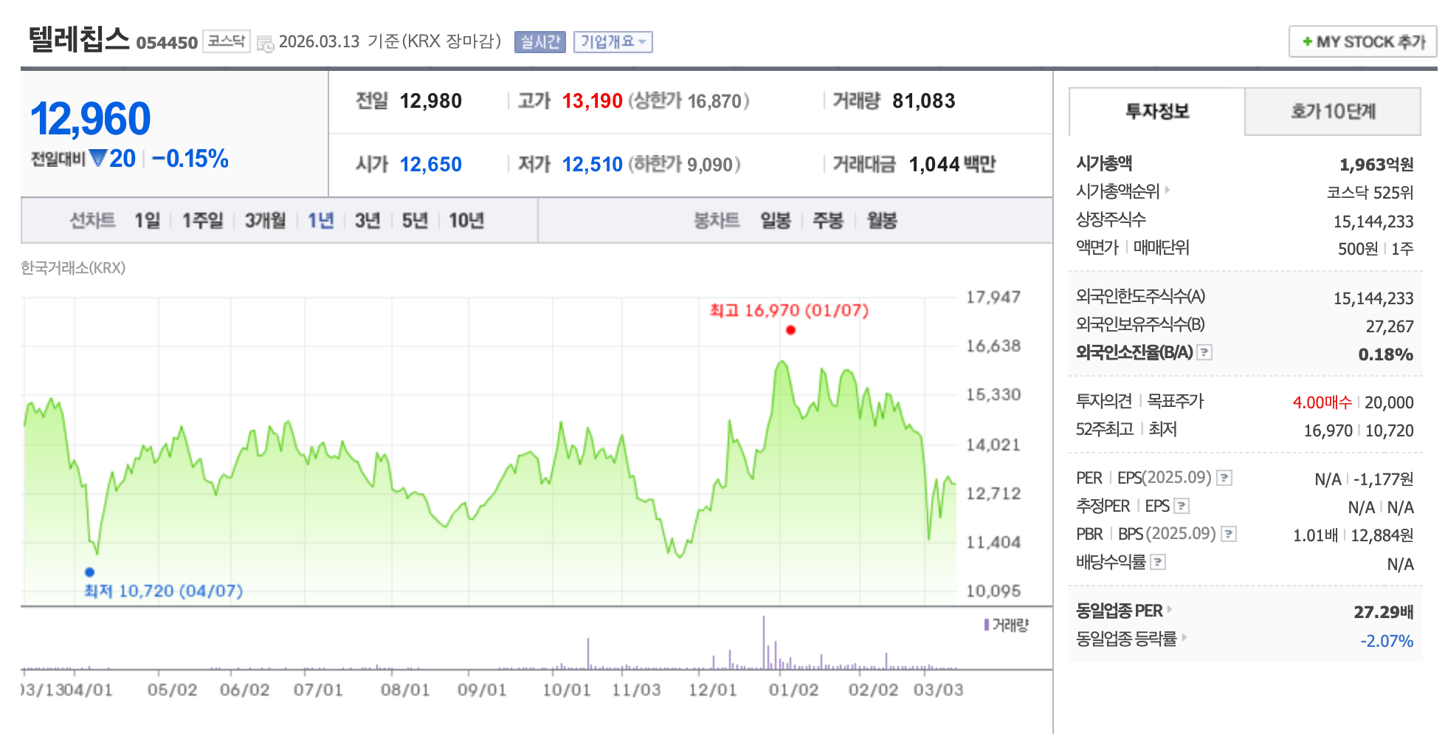The width and height of the screenshot is (1445, 734).
Task: Select the 3년 line chart period
Action: click(368, 220)
